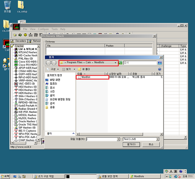Expand the 구성 dropdown menu
The image size is (195, 179).
click(58, 69)
